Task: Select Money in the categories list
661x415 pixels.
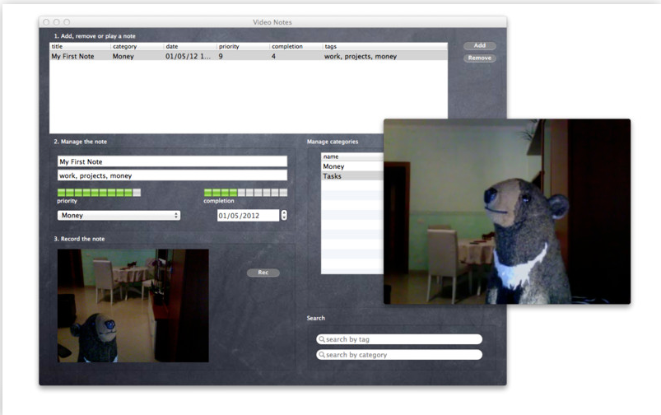Action: 352,166
